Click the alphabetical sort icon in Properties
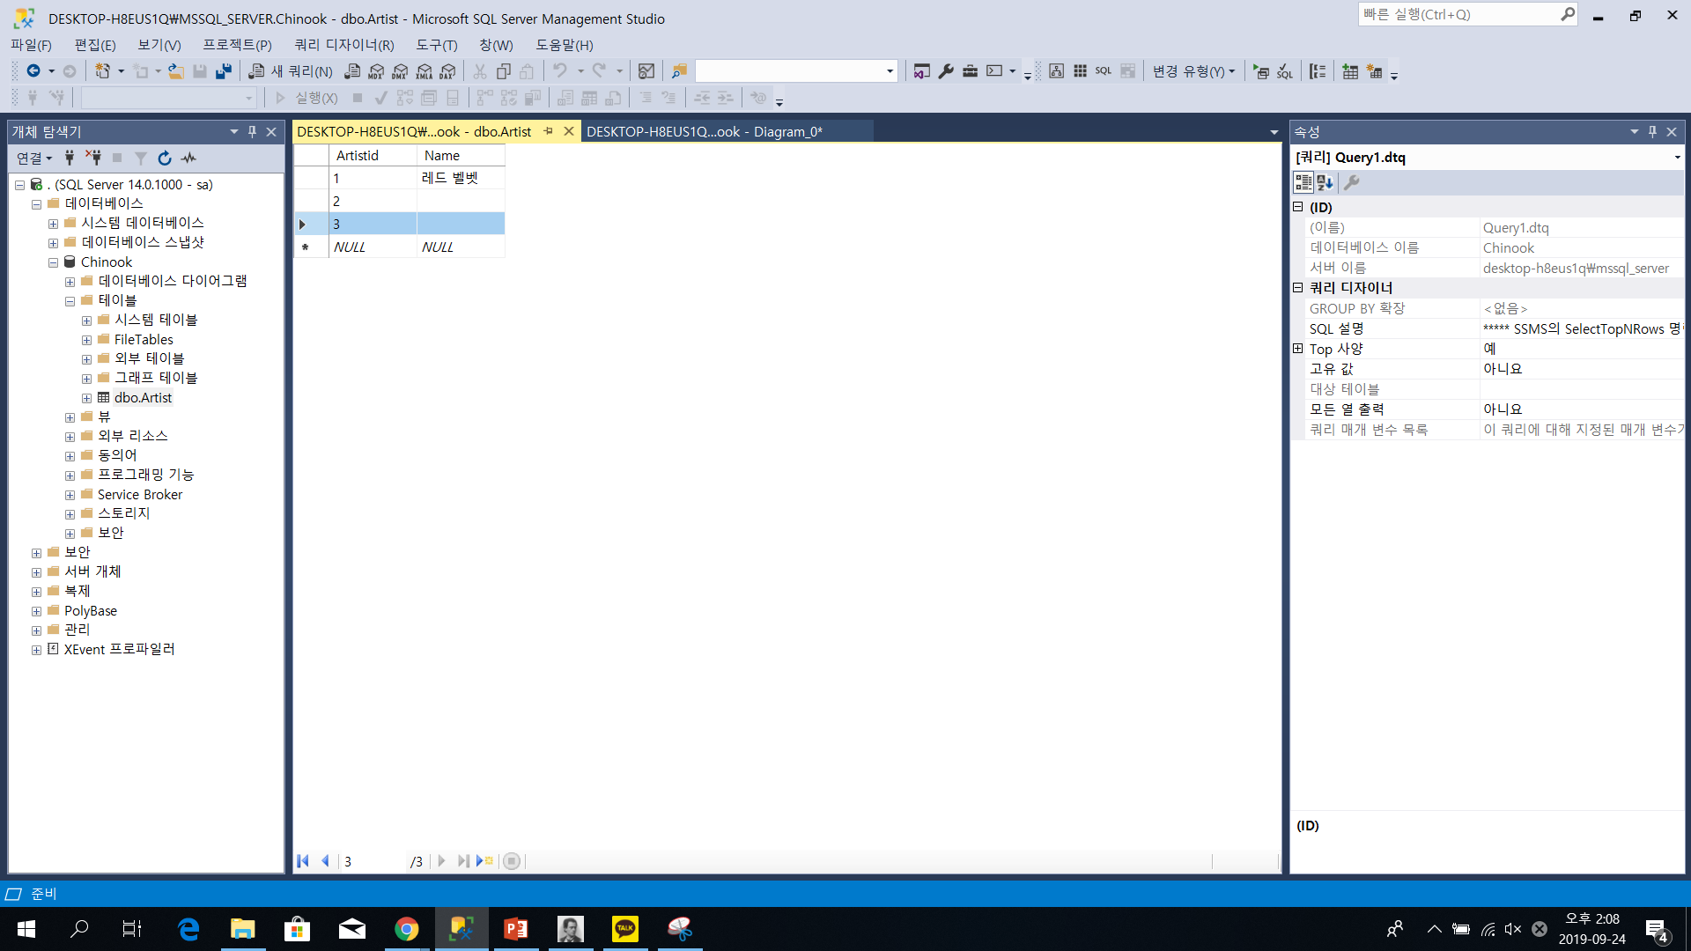Image resolution: width=1691 pixels, height=951 pixels. [1325, 182]
